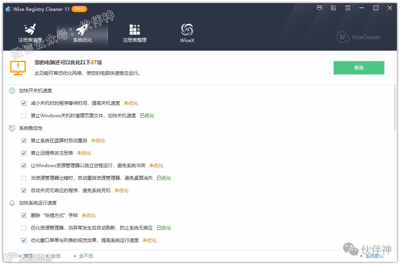This screenshot has width=400, height=265.
Task: Click 加快系统运行速度 section heading
Action: (38, 203)
